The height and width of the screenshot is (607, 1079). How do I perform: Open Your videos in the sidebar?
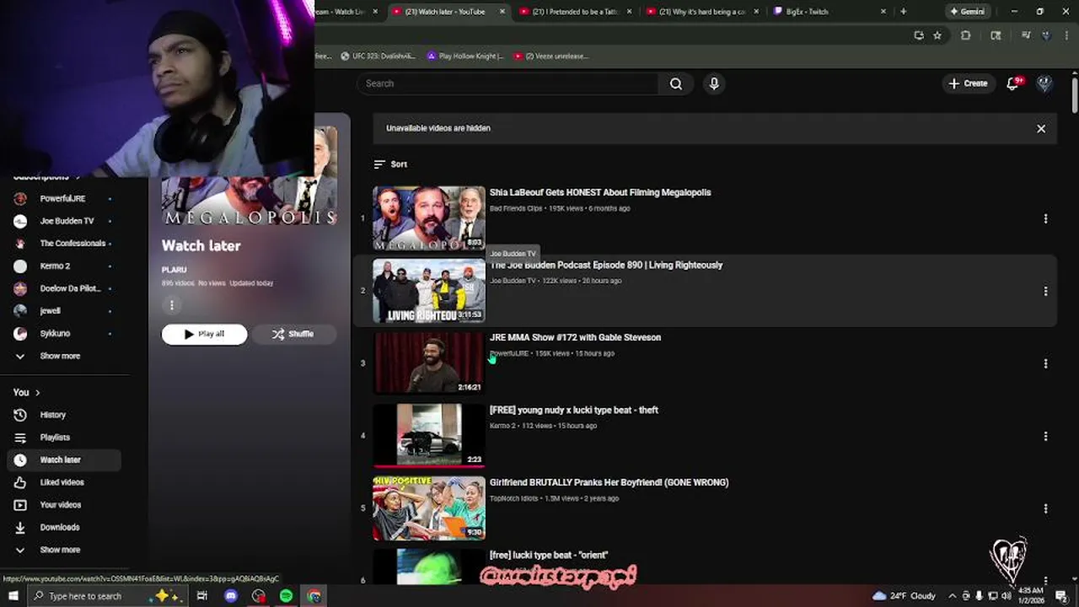pyautogui.click(x=62, y=505)
